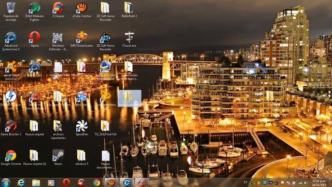Launch MP3 Downloader shortcut
Image resolution: width=332 pixels, height=187 pixels.
click(x=82, y=39)
